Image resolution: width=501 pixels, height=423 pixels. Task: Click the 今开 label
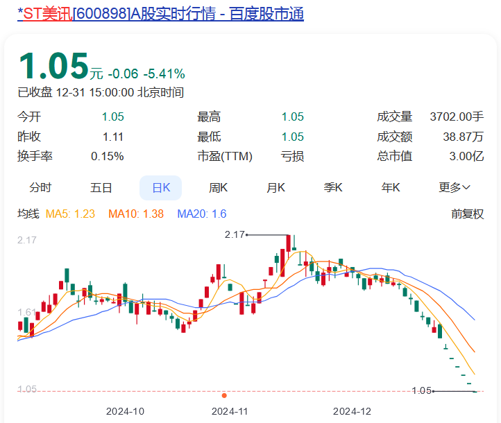point(29,116)
